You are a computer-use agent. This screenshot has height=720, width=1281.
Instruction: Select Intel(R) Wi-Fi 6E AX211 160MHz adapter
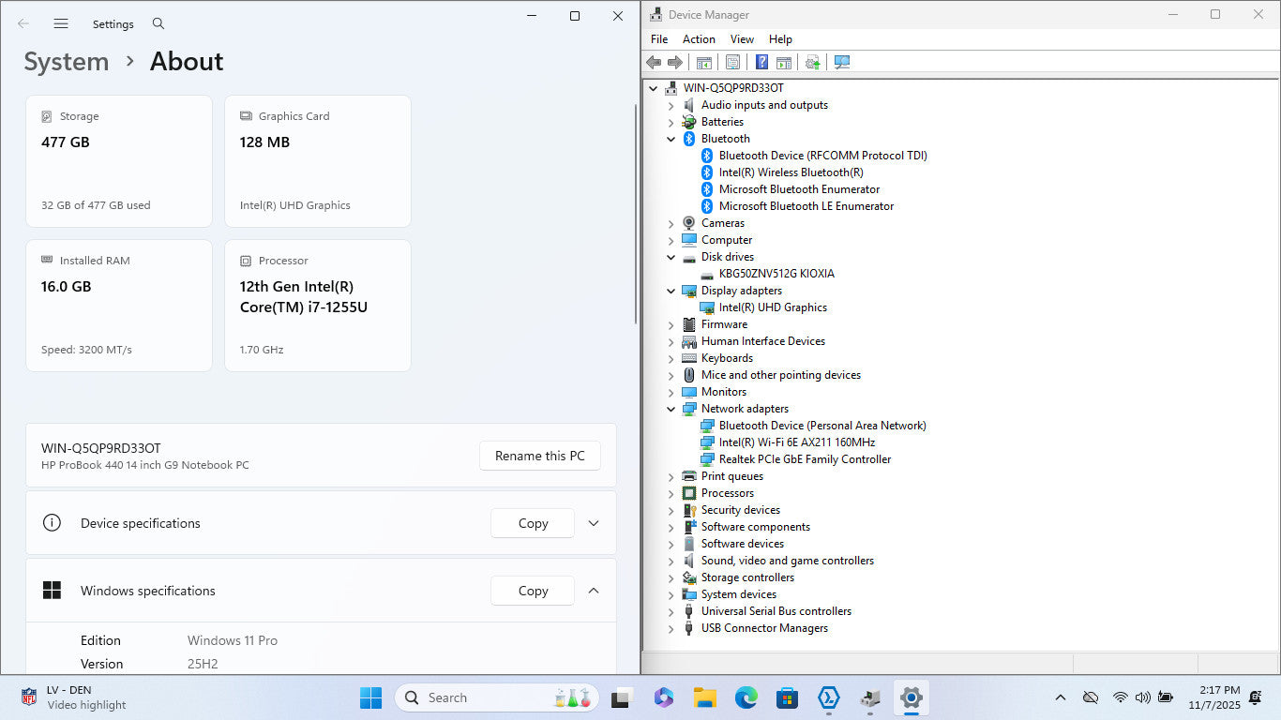[796, 442]
